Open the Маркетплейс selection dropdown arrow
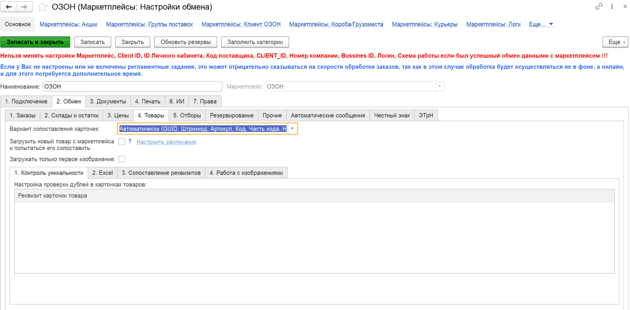The image size is (630, 310). click(439, 86)
